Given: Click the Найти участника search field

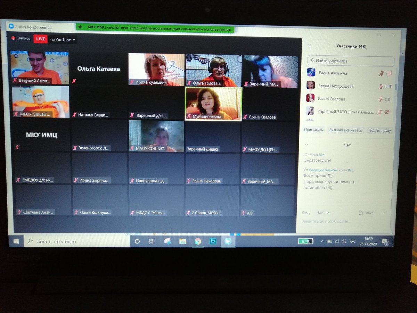Looking at the screenshot, I should pyautogui.click(x=351, y=61).
